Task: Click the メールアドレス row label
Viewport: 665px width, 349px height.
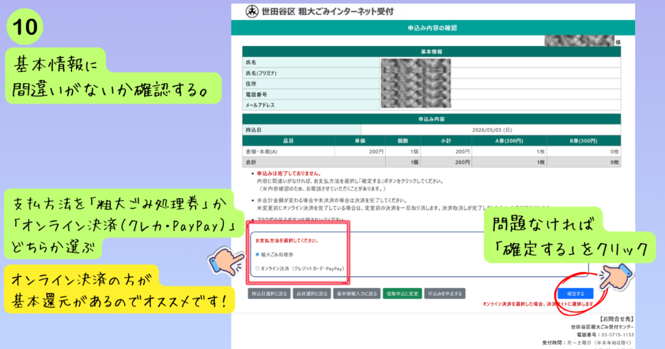Action: (260, 105)
